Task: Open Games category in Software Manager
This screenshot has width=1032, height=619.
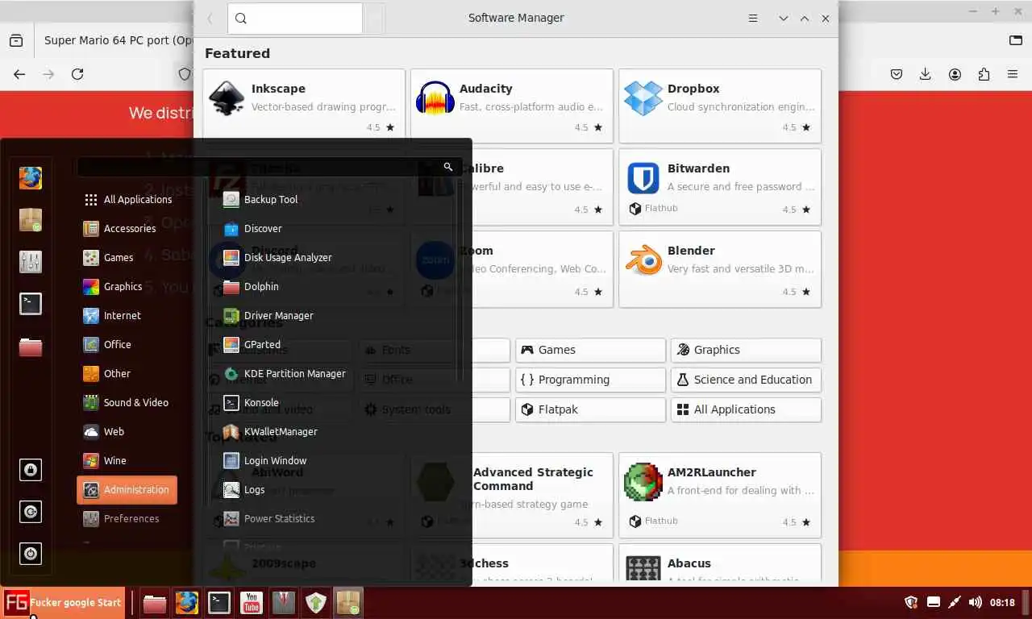Action: 590,350
